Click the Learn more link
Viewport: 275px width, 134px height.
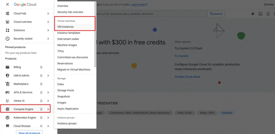[x=139, y=5]
